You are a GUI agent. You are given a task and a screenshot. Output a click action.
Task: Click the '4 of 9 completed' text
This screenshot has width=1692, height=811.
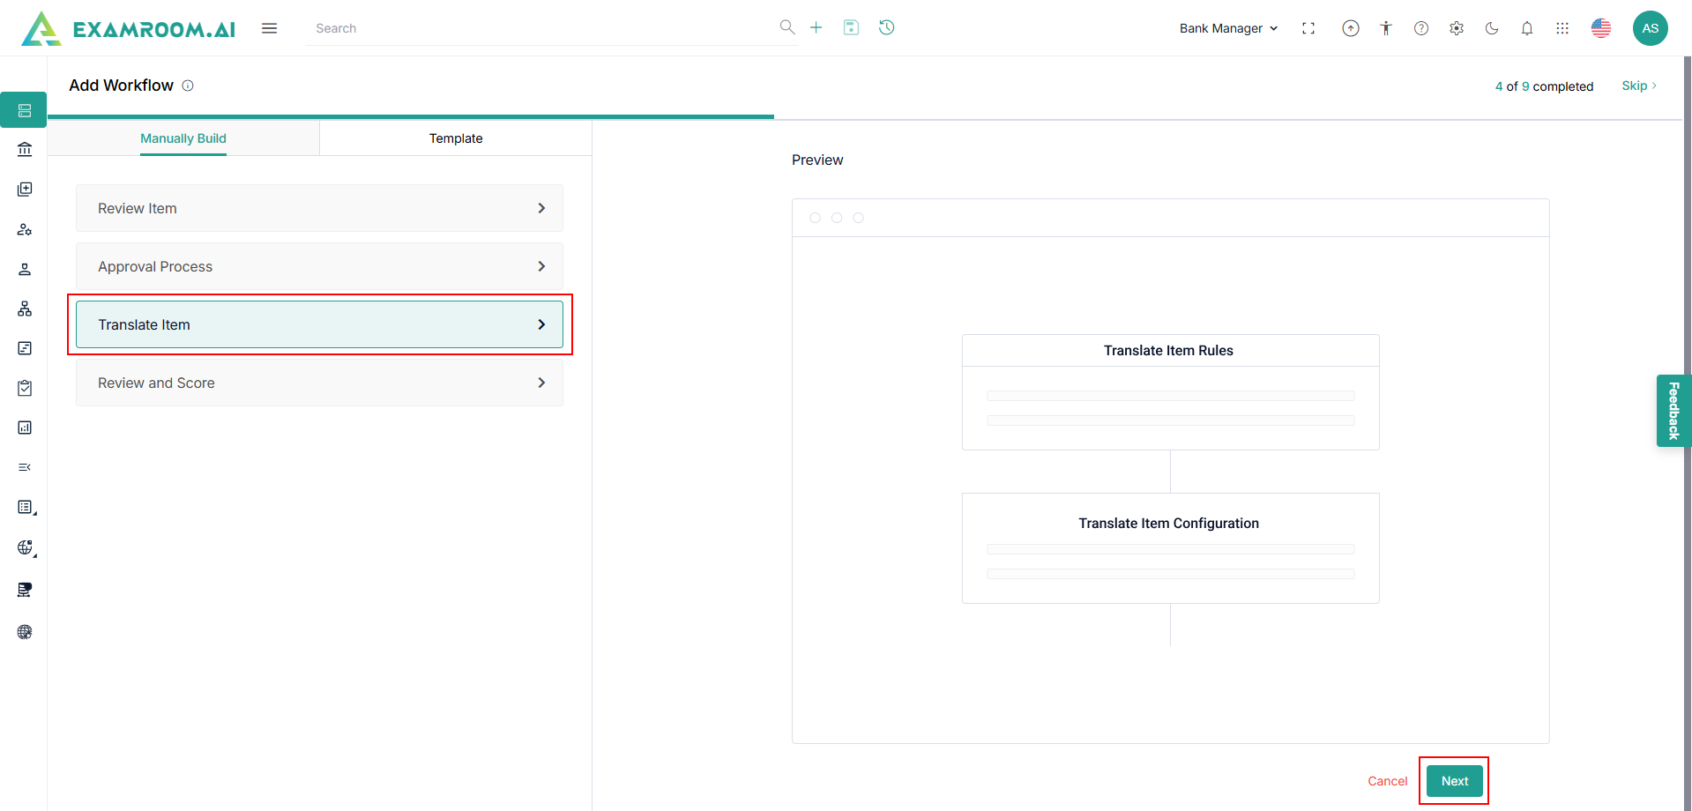[x=1544, y=86]
